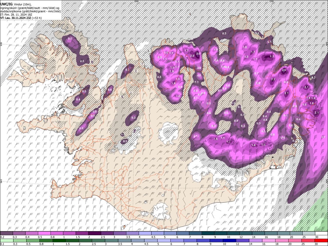Pick the deep navy blue swatch in the rain scale

point(229,240)
